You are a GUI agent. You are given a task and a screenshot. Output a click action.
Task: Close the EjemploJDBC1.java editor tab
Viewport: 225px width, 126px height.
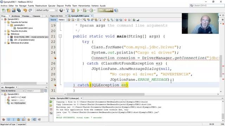coord(92,16)
